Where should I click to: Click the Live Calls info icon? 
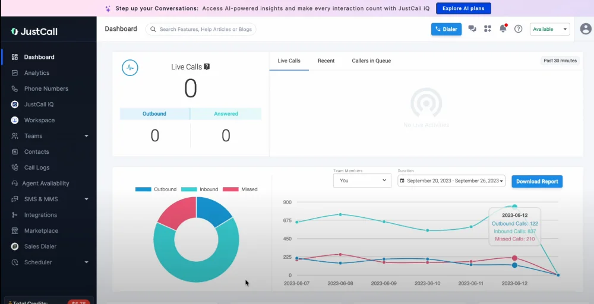207,66
